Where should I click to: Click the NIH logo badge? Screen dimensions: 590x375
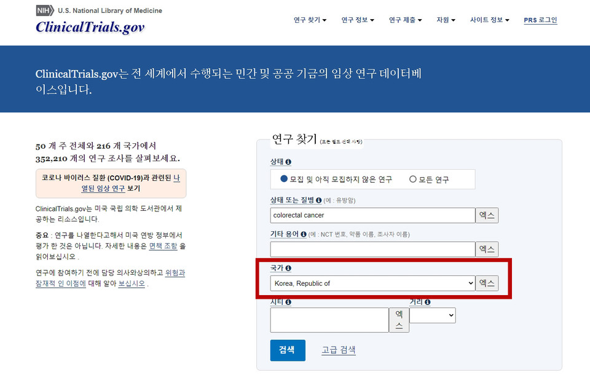tap(45, 10)
